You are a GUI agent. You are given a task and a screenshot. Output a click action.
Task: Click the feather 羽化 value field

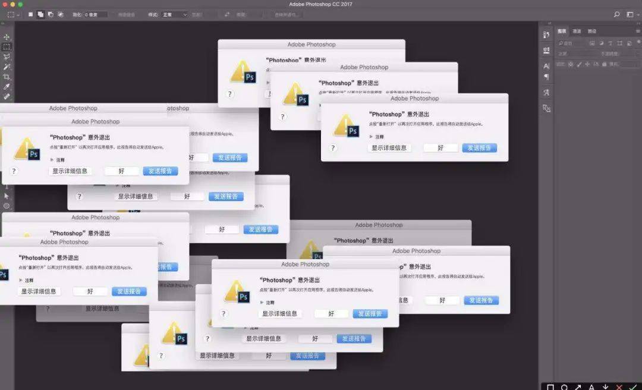coord(96,14)
